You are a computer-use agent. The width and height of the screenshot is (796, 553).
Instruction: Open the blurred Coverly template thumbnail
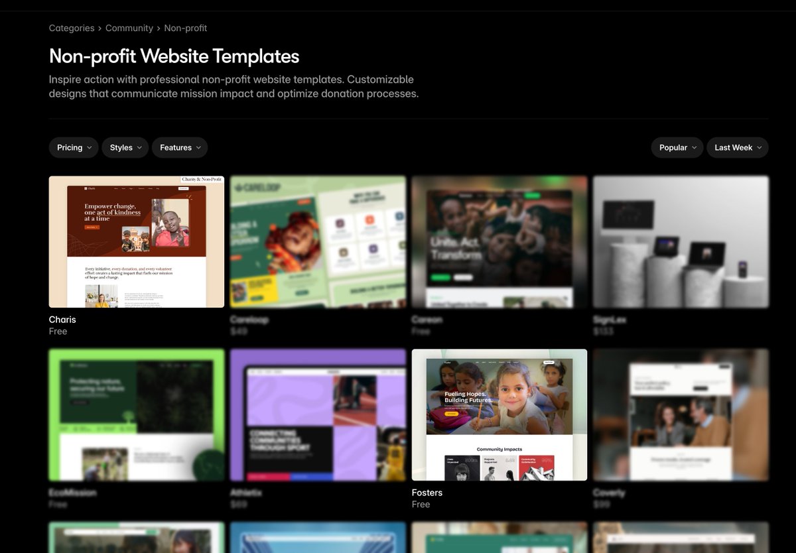(x=681, y=414)
